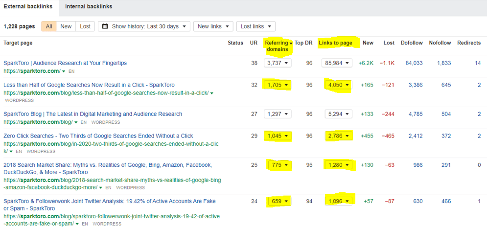The image size is (487, 228).
Task: Sort by Nofollow column header
Action: (x=440, y=43)
